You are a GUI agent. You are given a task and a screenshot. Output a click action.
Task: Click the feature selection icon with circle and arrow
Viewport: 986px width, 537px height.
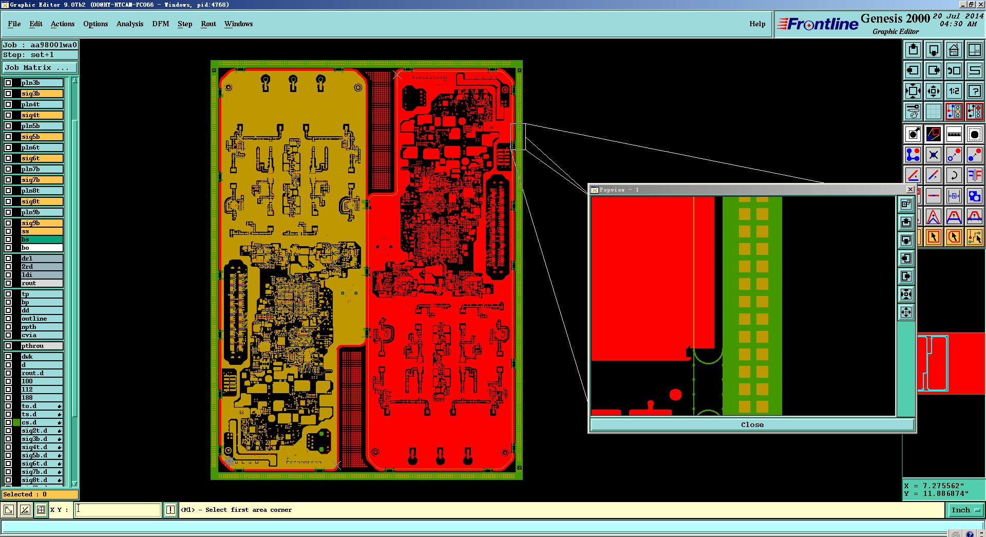click(x=913, y=135)
